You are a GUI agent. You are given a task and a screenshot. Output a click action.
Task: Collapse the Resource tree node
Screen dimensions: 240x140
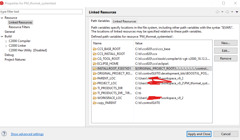pos(2,18)
